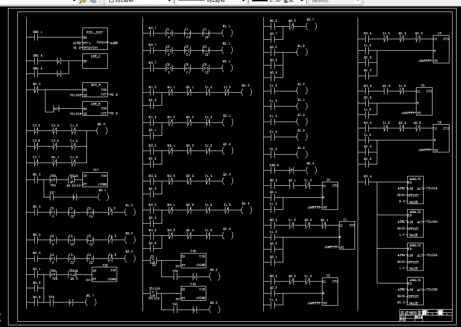Image resolution: width=461 pixels, height=327 pixels.
Task: Select the Q1.5 output coil
Action: (302, 52)
